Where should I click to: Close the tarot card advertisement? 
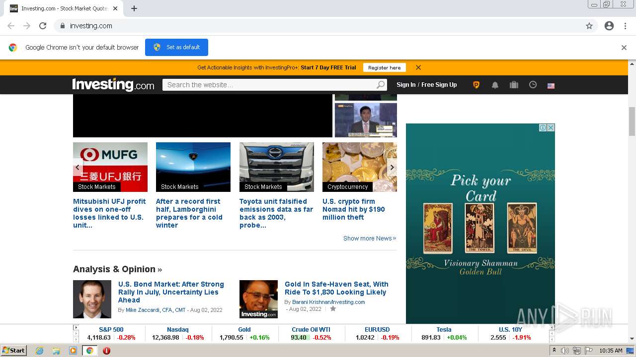pos(551,128)
